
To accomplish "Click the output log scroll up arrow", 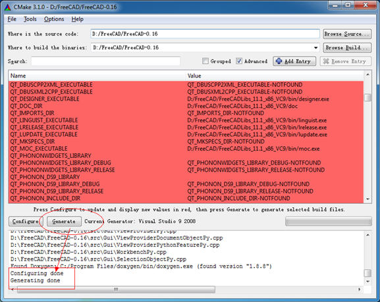I will 367,235.
